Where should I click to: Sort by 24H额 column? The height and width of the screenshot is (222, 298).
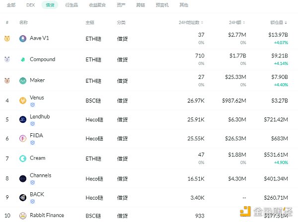click(x=236, y=23)
